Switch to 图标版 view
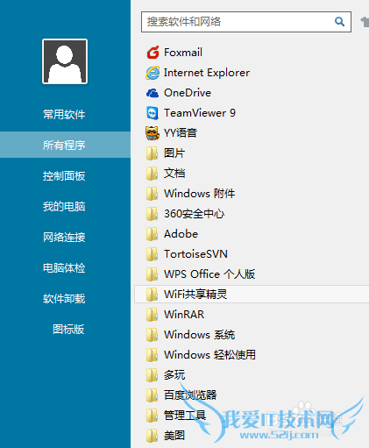 click(x=68, y=329)
